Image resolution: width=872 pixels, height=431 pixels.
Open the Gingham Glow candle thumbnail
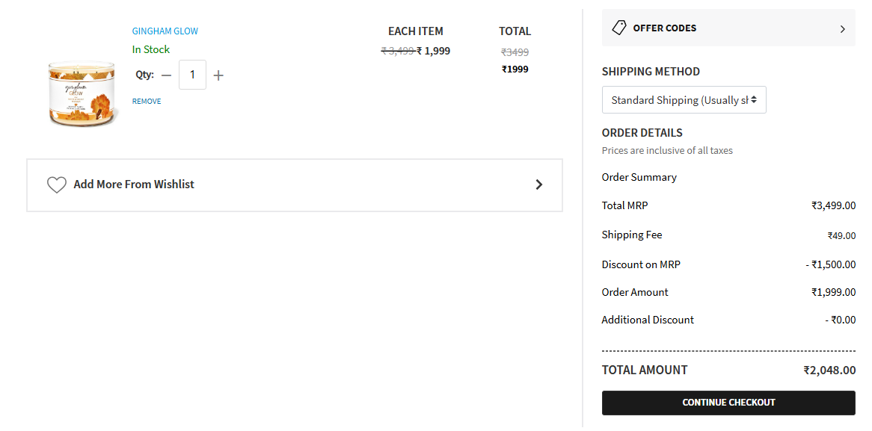(84, 93)
